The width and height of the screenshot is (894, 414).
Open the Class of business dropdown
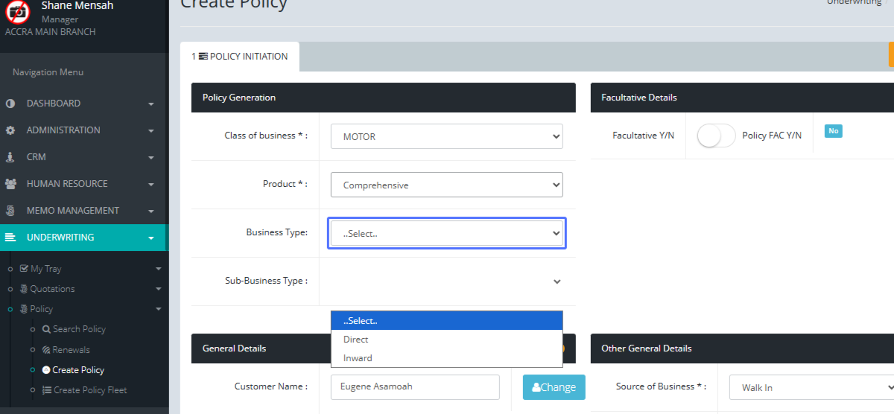coord(446,136)
